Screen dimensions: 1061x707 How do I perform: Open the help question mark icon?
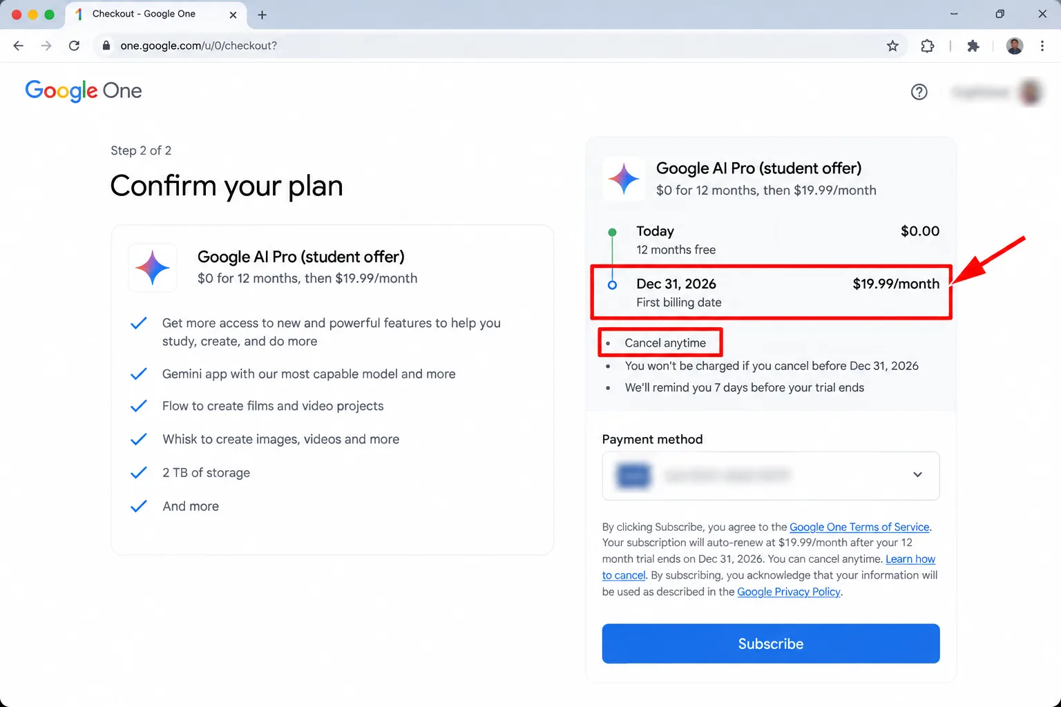[x=919, y=92]
